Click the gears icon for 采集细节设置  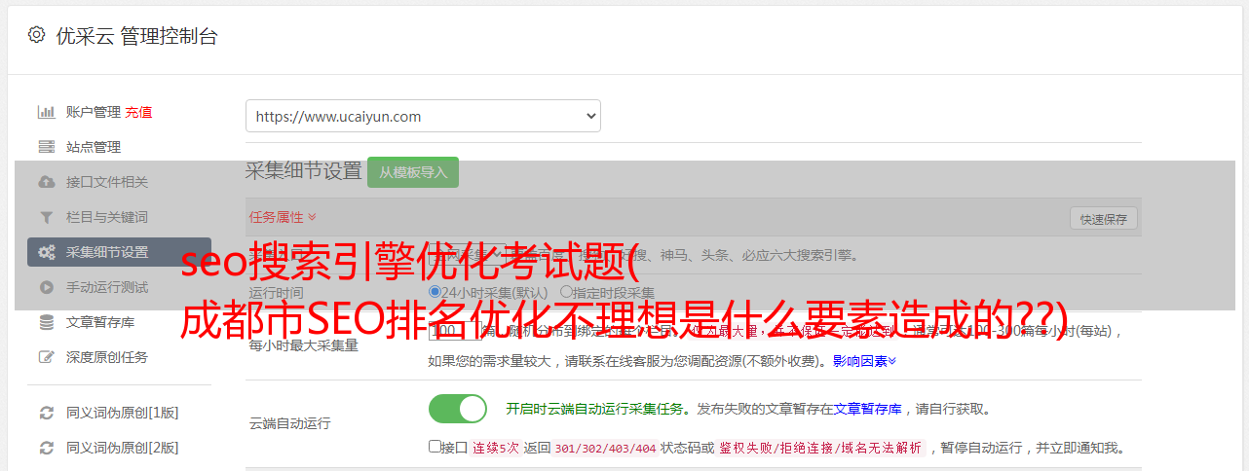[46, 252]
